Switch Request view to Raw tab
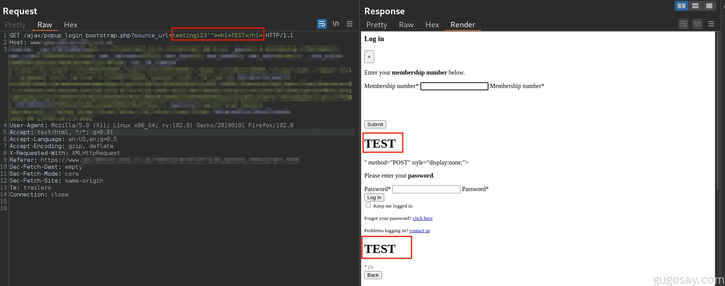Viewport: 725px width, 286px height. 45,25
